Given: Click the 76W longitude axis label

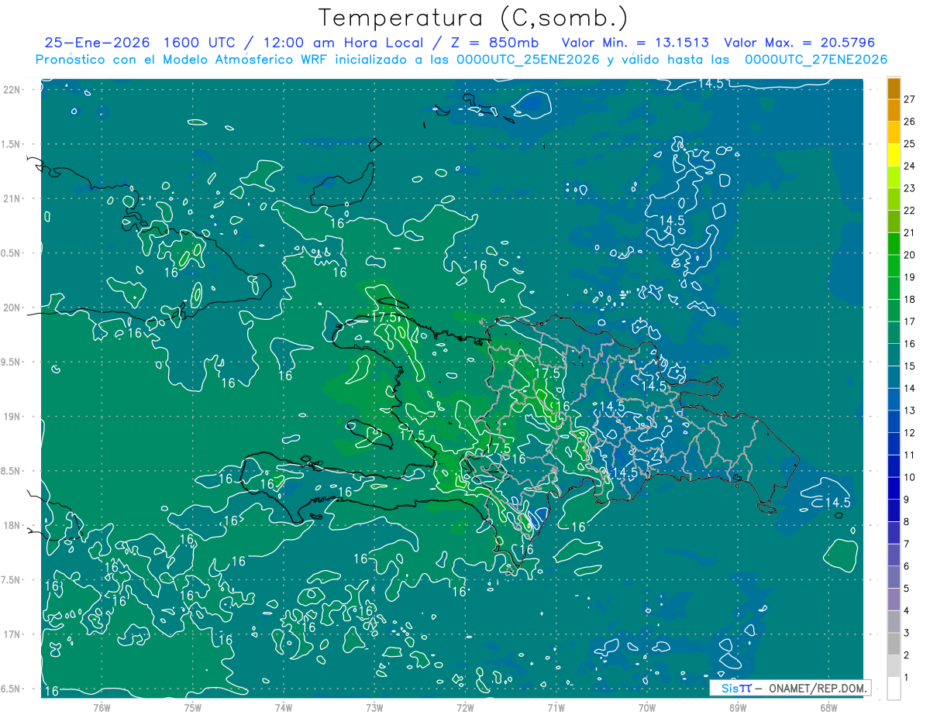Looking at the screenshot, I should click(102, 707).
